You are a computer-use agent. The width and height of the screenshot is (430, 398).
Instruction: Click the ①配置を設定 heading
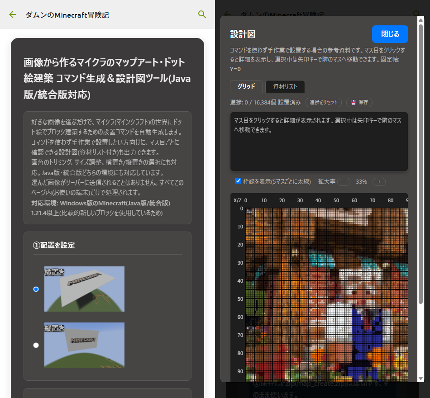(x=54, y=245)
